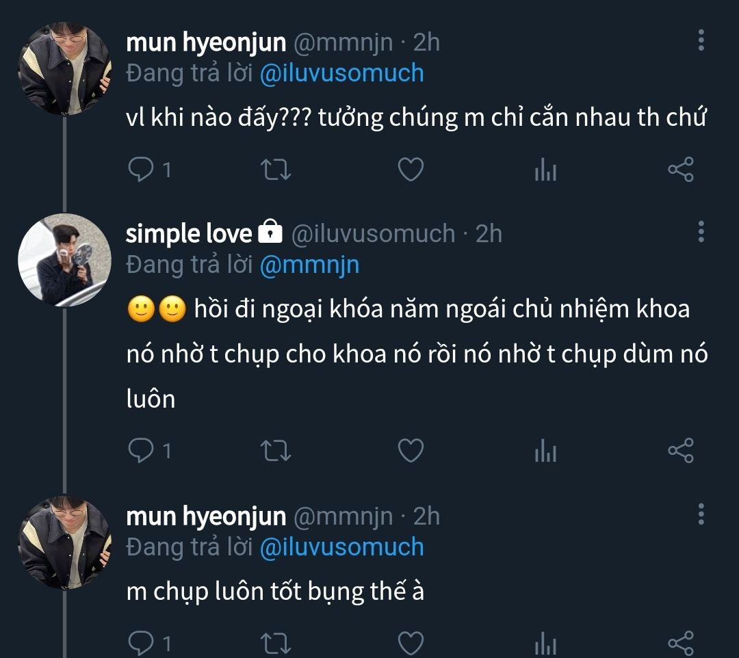Share the first mun hyeonjun tweet
Screen dimensions: 739x658
coord(680,169)
